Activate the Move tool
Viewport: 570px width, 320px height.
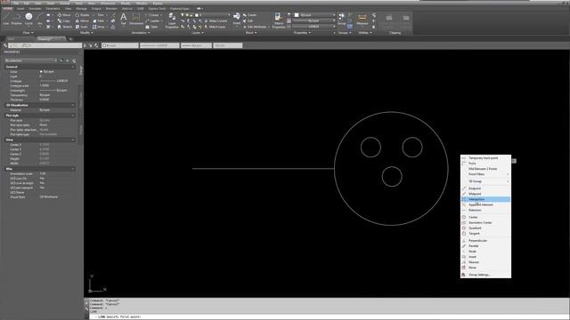(x=63, y=15)
